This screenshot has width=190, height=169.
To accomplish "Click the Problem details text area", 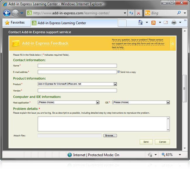I will (x=102, y=124).
